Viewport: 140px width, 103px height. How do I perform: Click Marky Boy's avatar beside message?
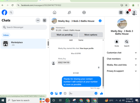[53, 63]
